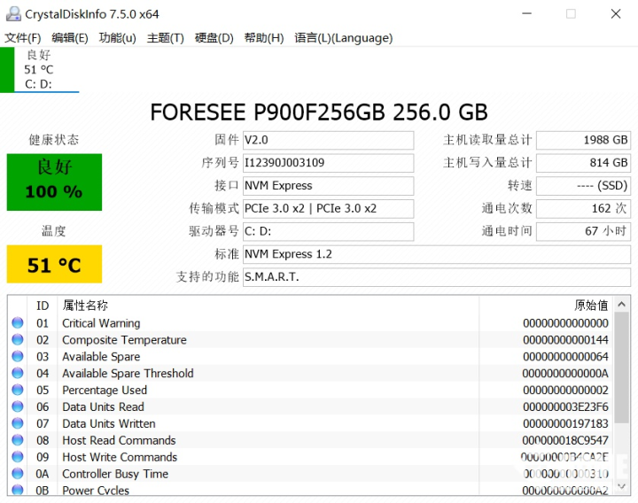
Task: Click the host writes total value 814 GB
Action: [x=583, y=163]
